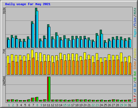This screenshot has height=108, width=138.
Task: Click day label 28 on the x-axis
Action: tap(117, 105)
